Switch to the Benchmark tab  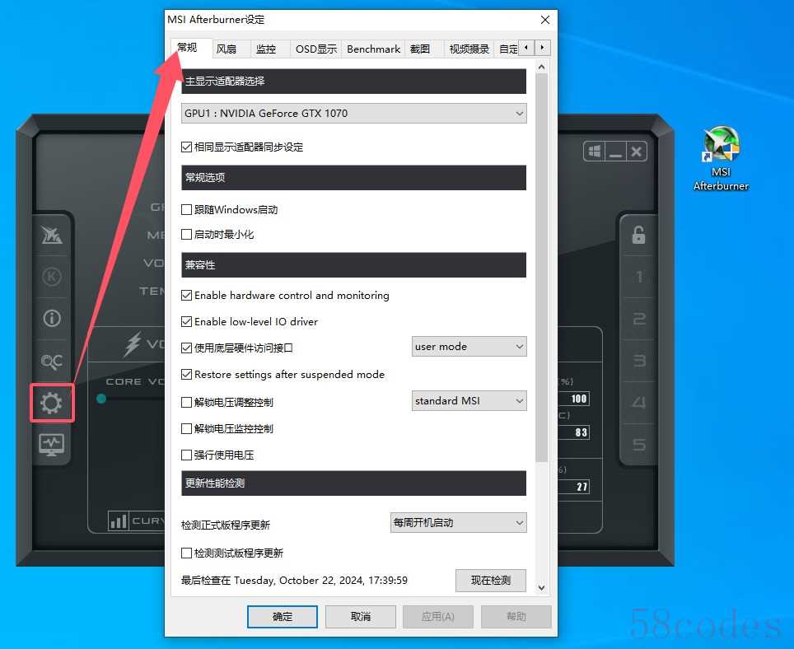[373, 49]
